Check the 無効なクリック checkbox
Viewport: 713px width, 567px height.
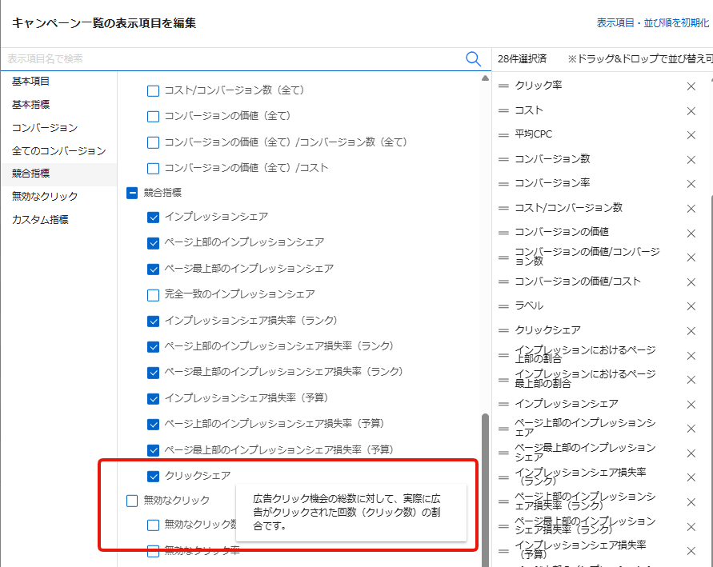[x=131, y=501]
